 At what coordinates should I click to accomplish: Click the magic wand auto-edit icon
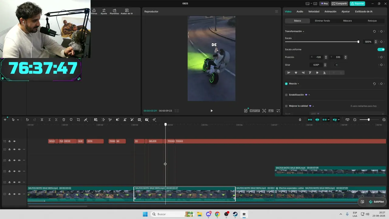coord(132,120)
